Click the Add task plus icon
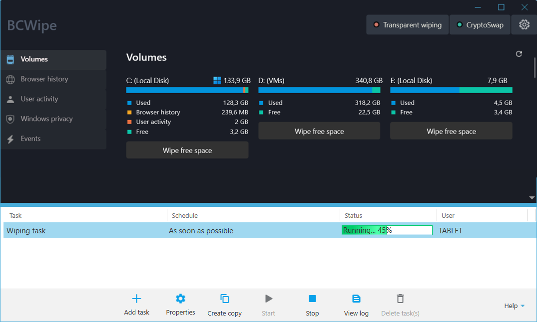The width and height of the screenshot is (537, 322). coord(136,299)
